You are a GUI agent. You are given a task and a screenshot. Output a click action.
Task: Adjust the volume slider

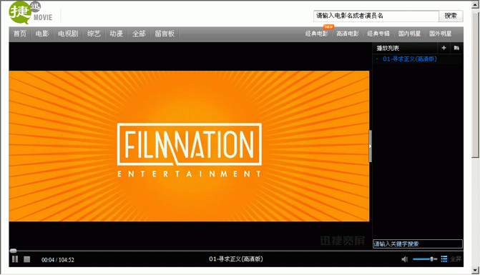425,259
